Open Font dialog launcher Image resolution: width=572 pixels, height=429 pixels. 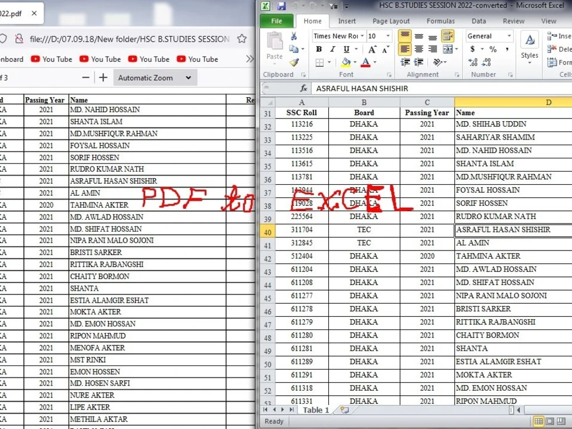389,75
